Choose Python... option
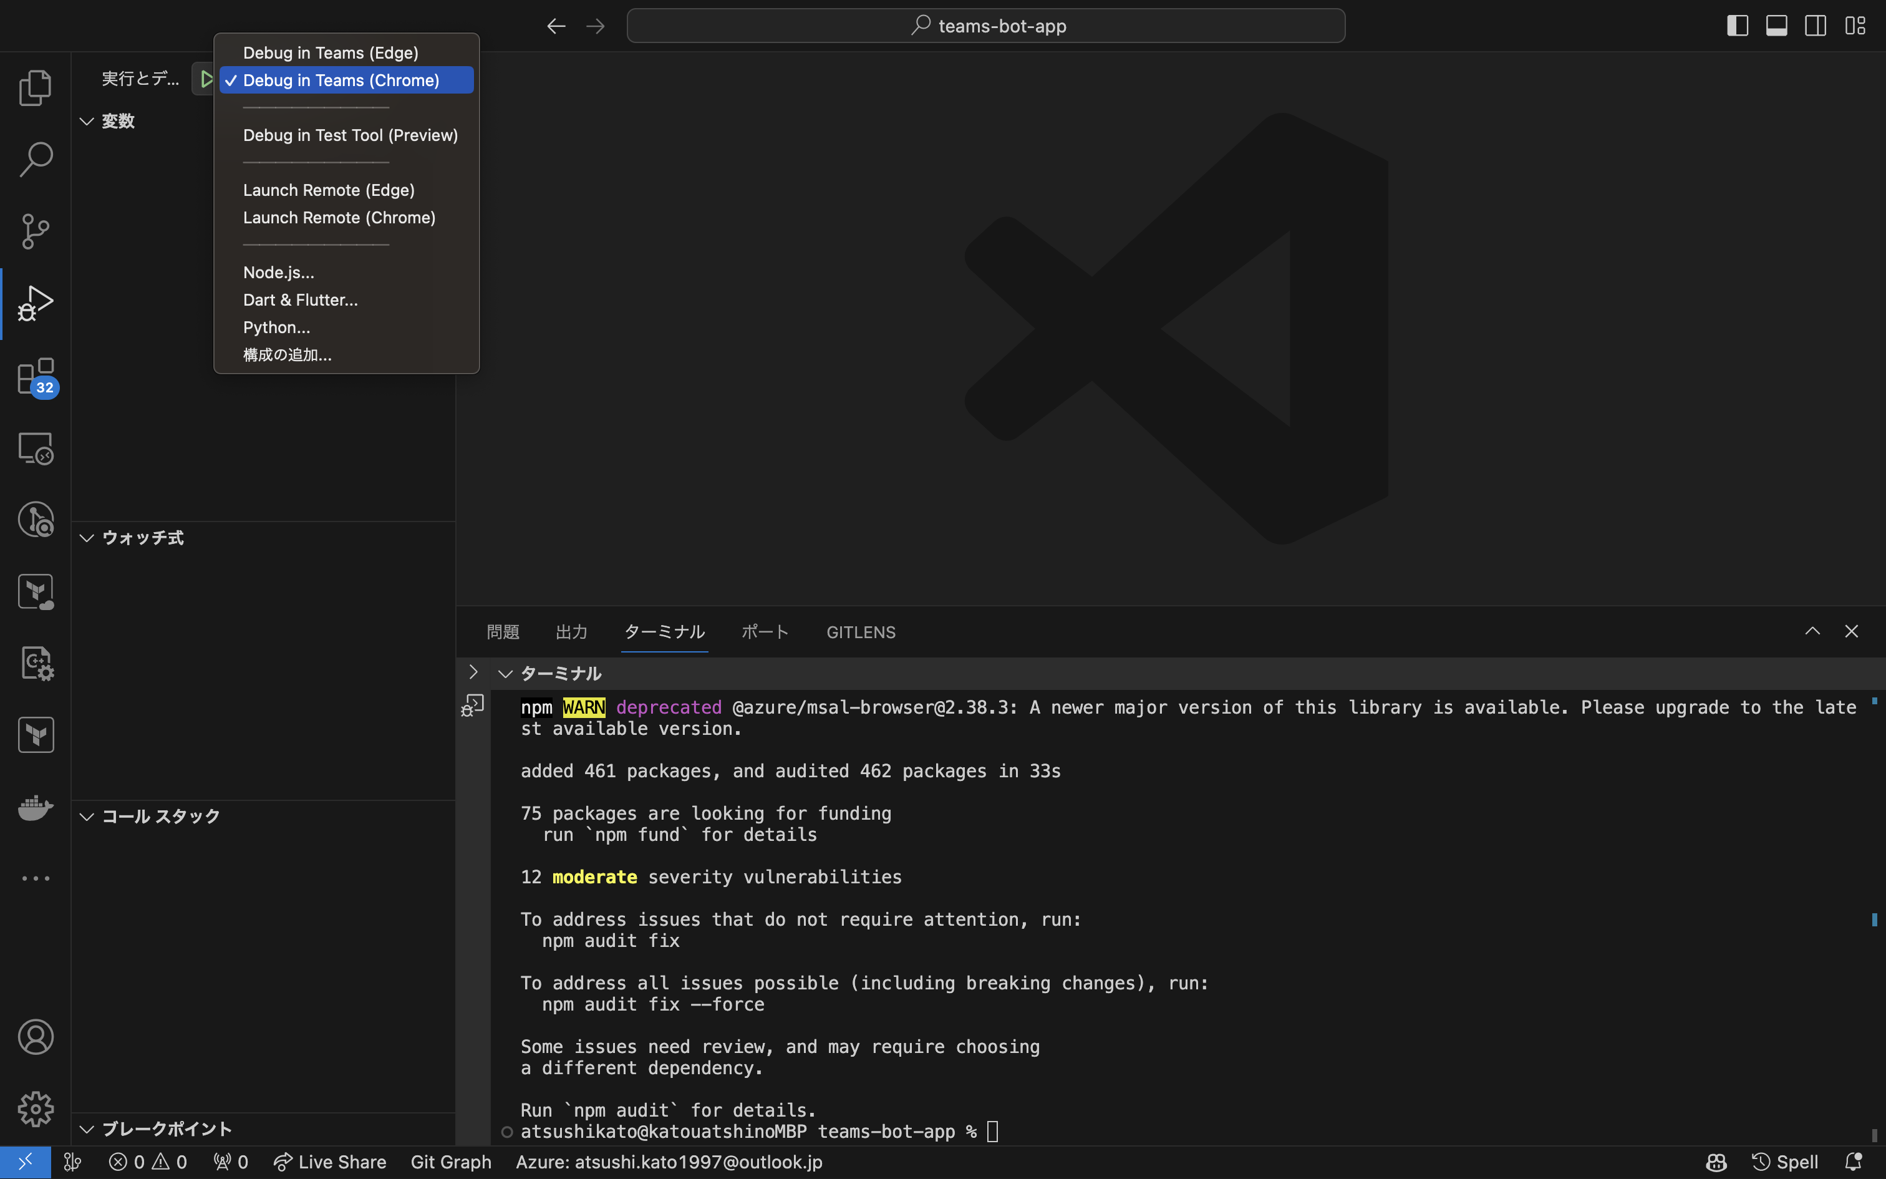Image resolution: width=1886 pixels, height=1179 pixels. [346, 327]
